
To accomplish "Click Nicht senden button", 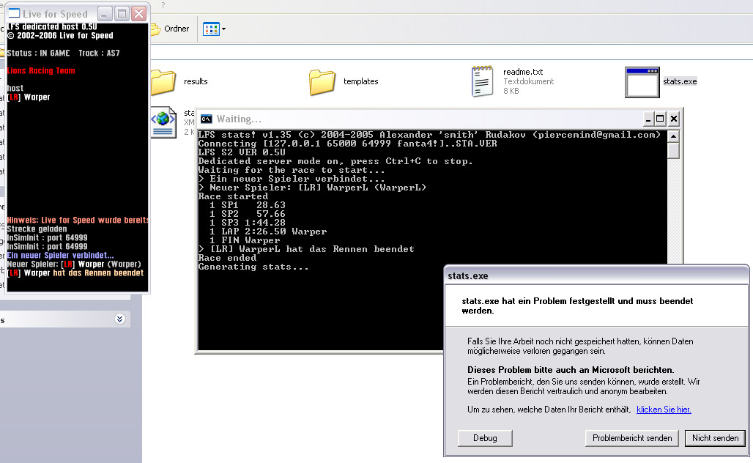I will tap(715, 438).
